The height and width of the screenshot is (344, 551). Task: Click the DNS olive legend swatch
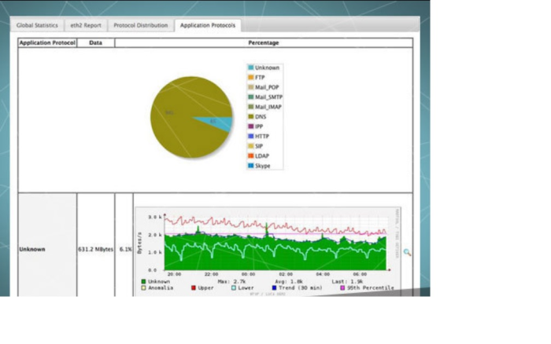coord(251,116)
